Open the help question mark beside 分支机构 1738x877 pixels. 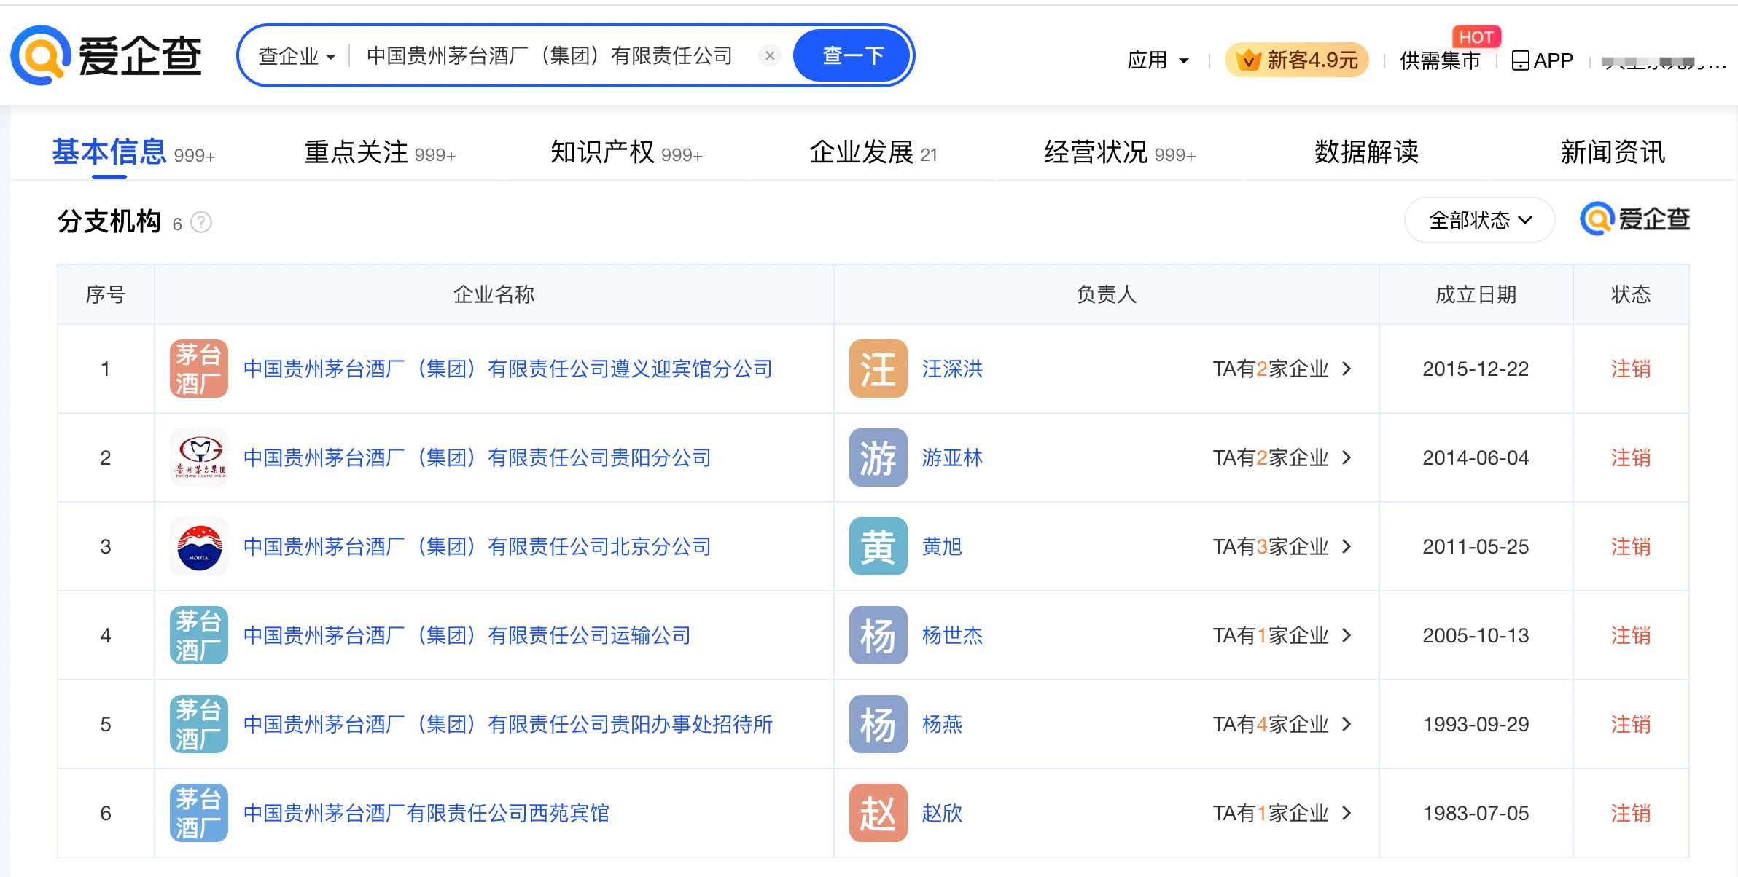201,222
